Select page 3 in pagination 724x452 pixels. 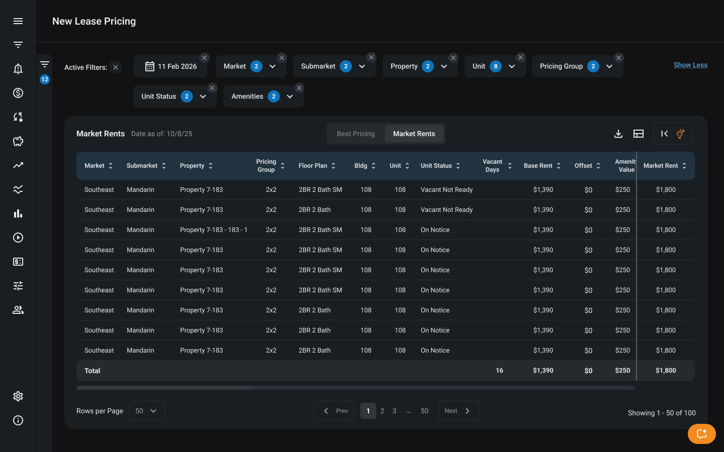(394, 411)
